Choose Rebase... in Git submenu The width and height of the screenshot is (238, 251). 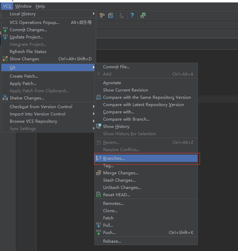click(x=146, y=241)
